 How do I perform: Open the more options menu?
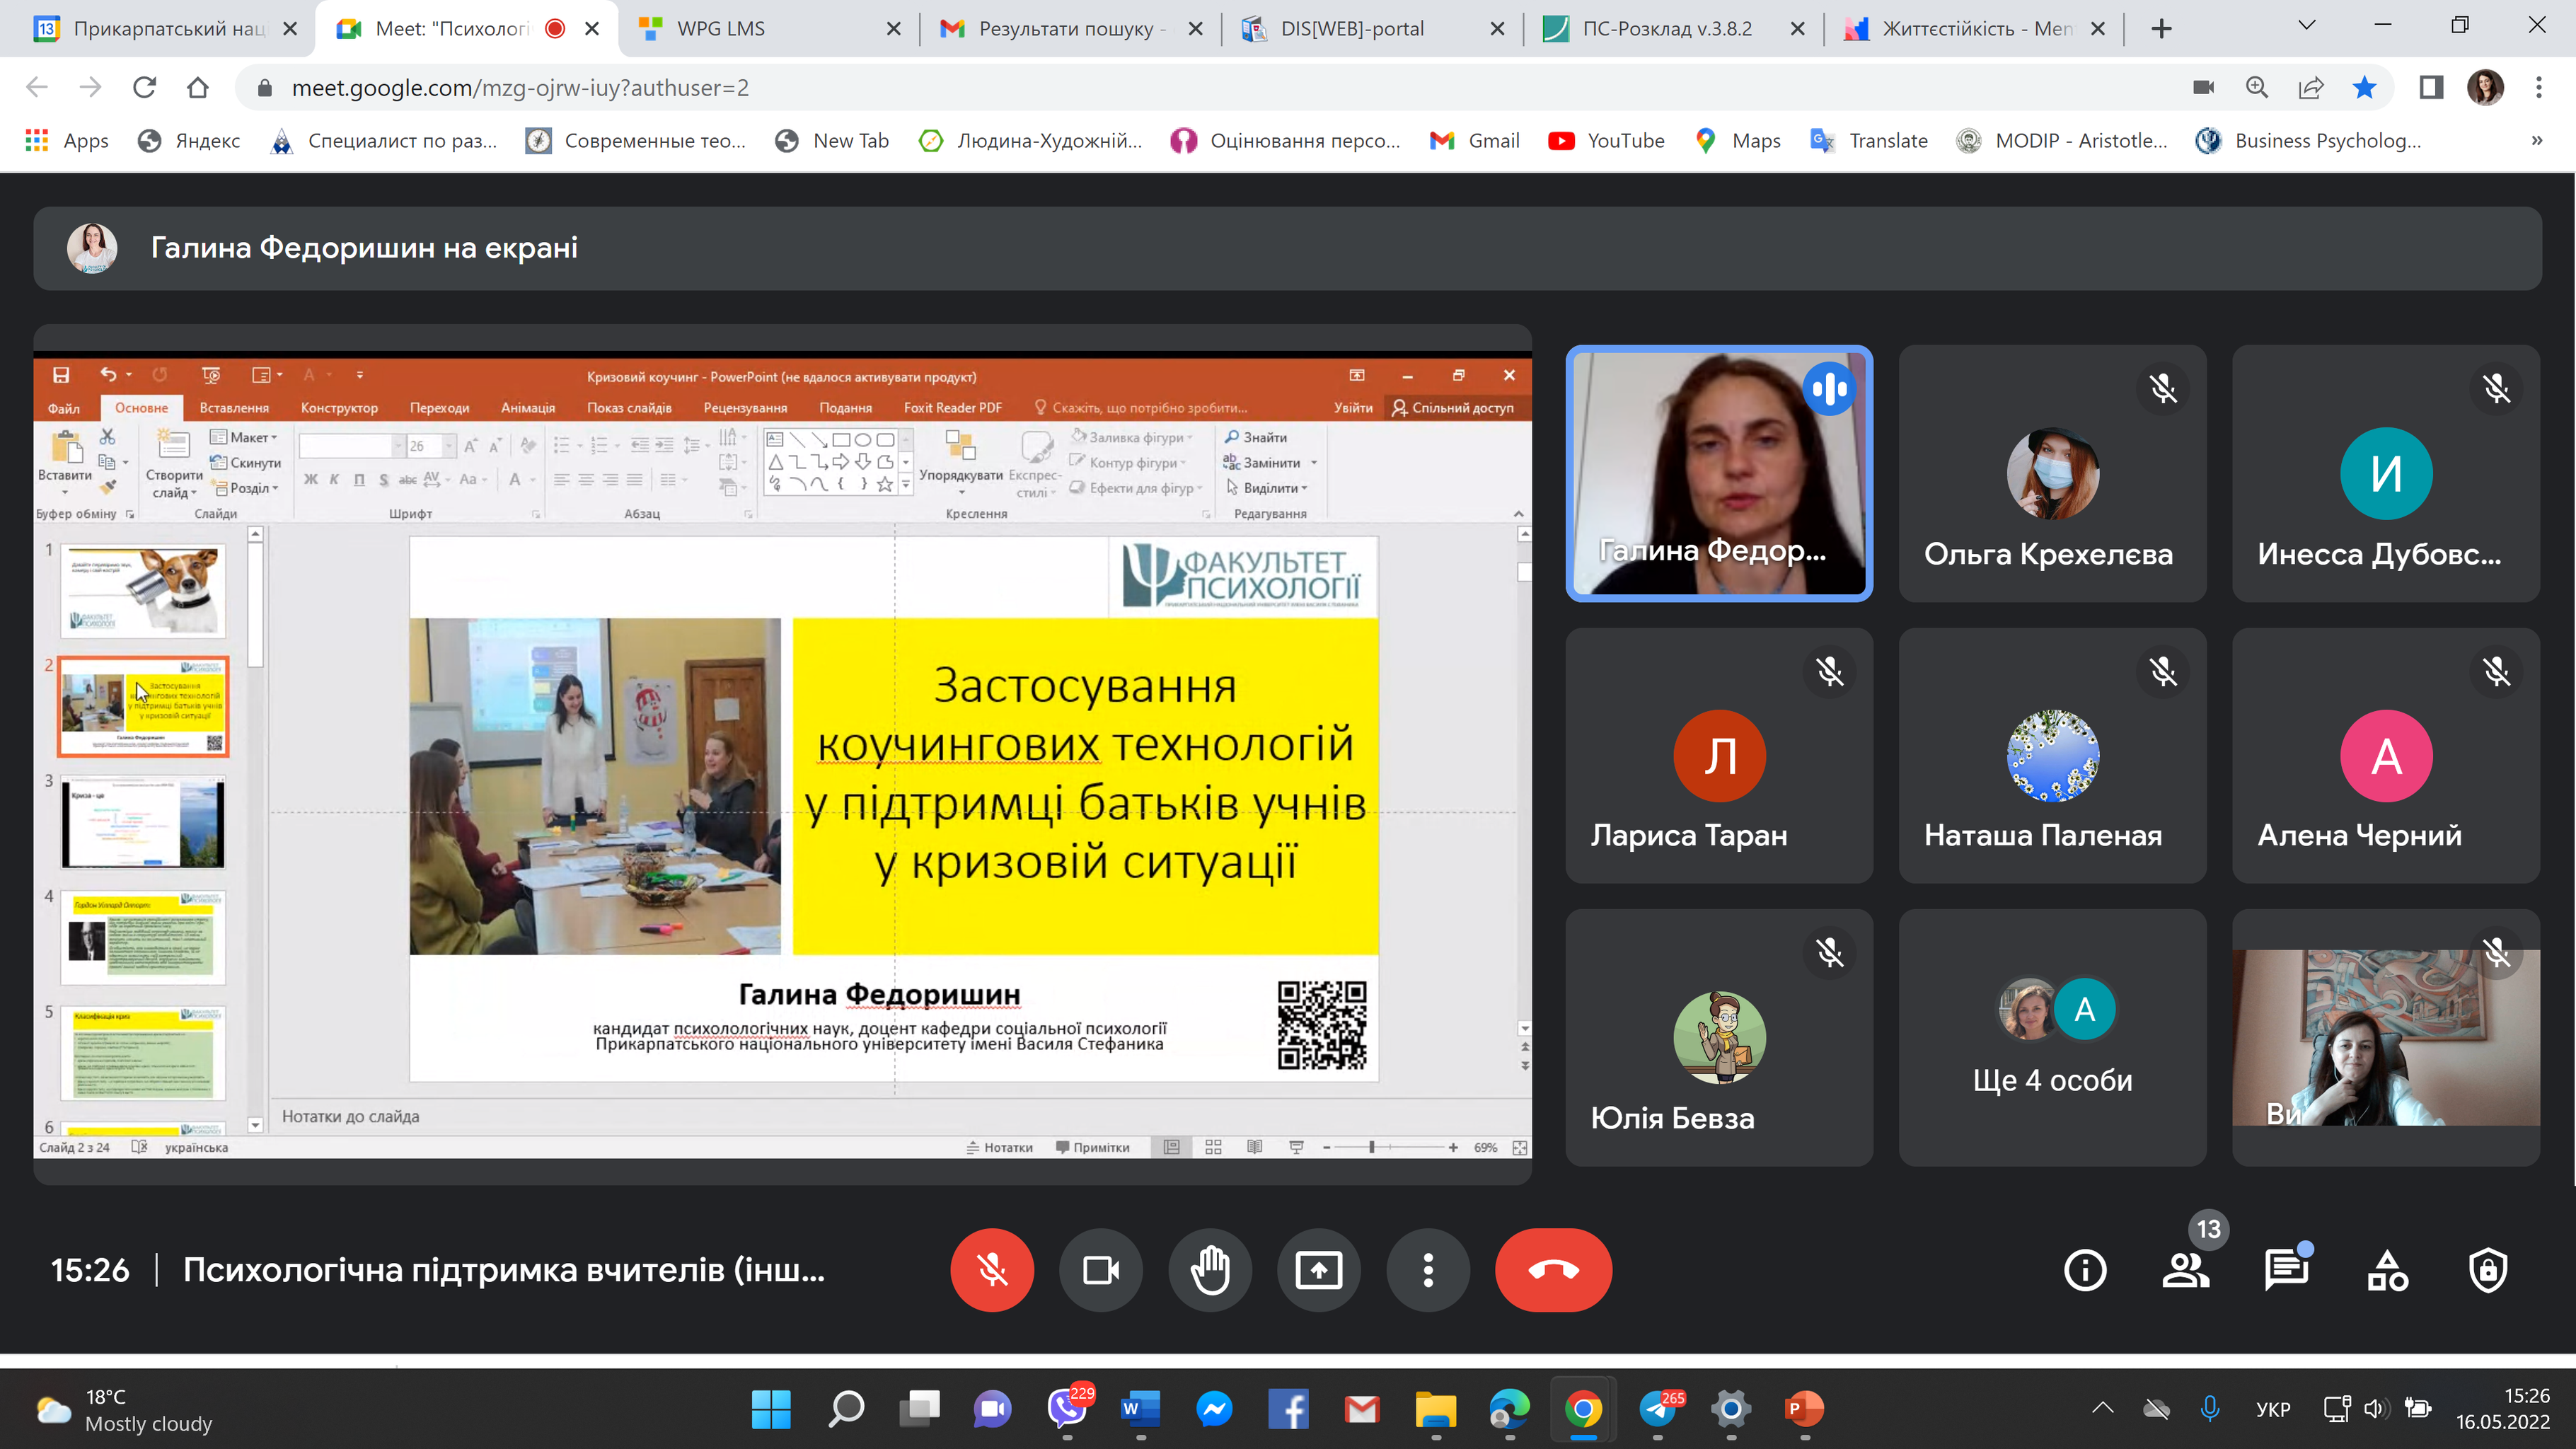pyautogui.click(x=1428, y=1270)
